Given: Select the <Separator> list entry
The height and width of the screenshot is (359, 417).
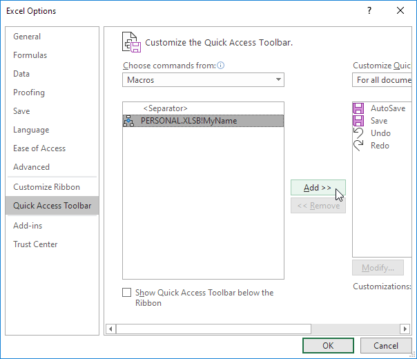Looking at the screenshot, I should click(x=165, y=108).
